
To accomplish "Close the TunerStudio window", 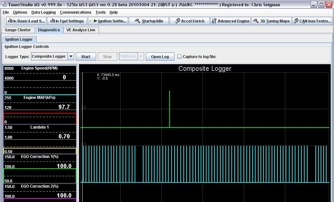I will click(x=329, y=5).
